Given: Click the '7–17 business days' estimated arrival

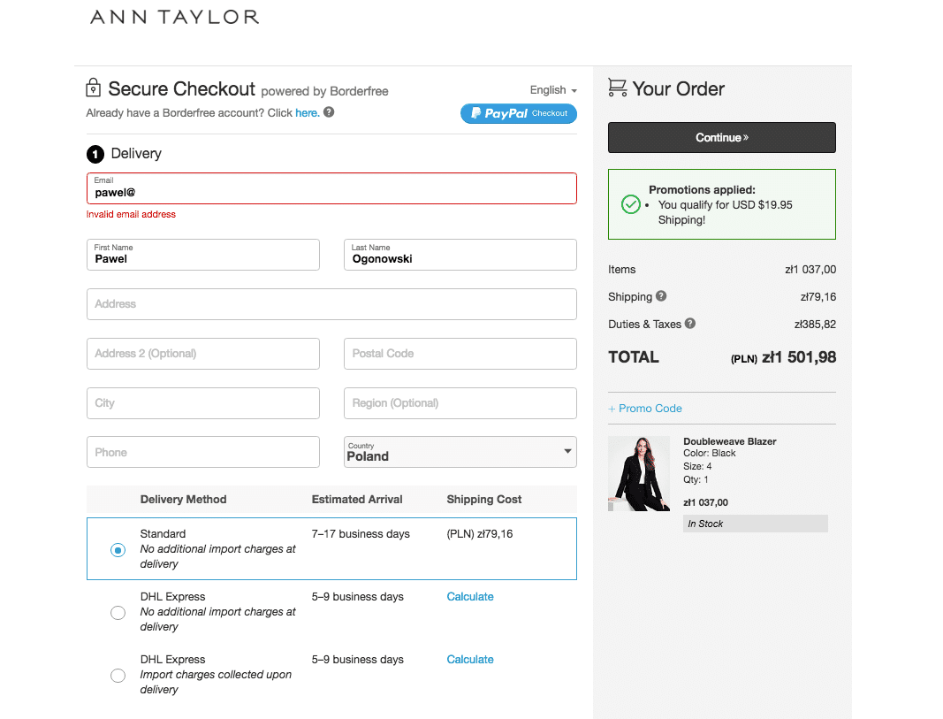Looking at the screenshot, I should coord(361,533).
